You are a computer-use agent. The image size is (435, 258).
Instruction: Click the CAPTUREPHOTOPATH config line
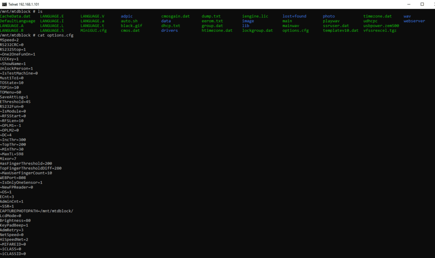click(x=37, y=211)
